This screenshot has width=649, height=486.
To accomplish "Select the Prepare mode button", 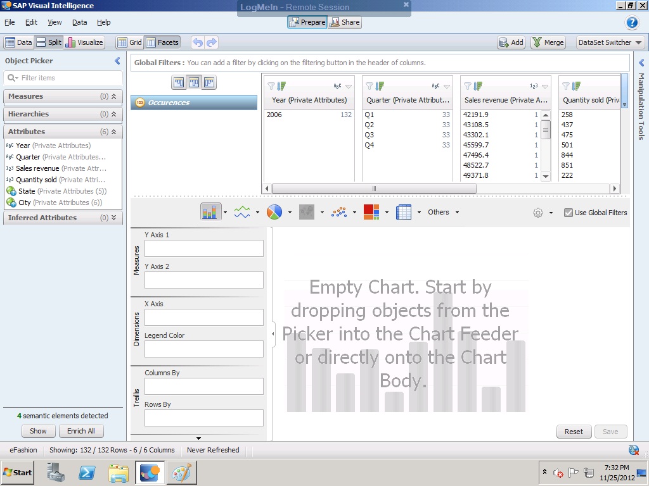I will tap(307, 22).
